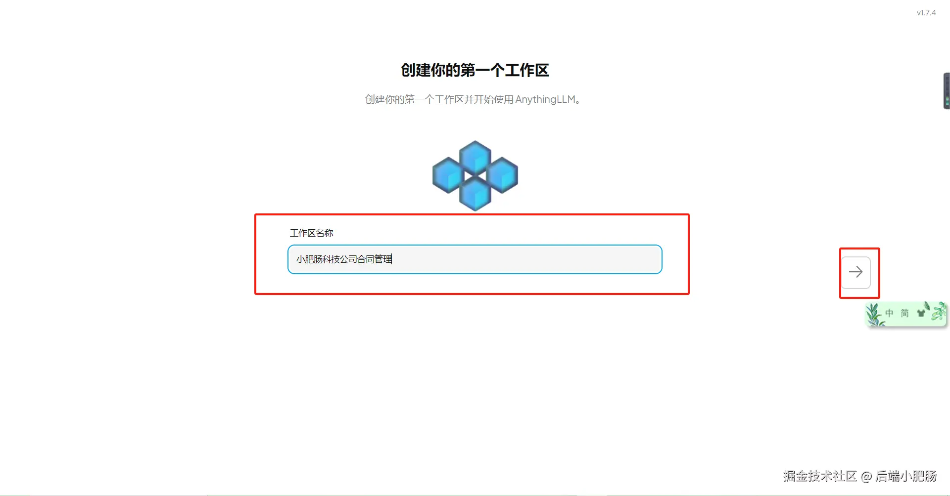Click the dark floating widget at right edge

947,91
